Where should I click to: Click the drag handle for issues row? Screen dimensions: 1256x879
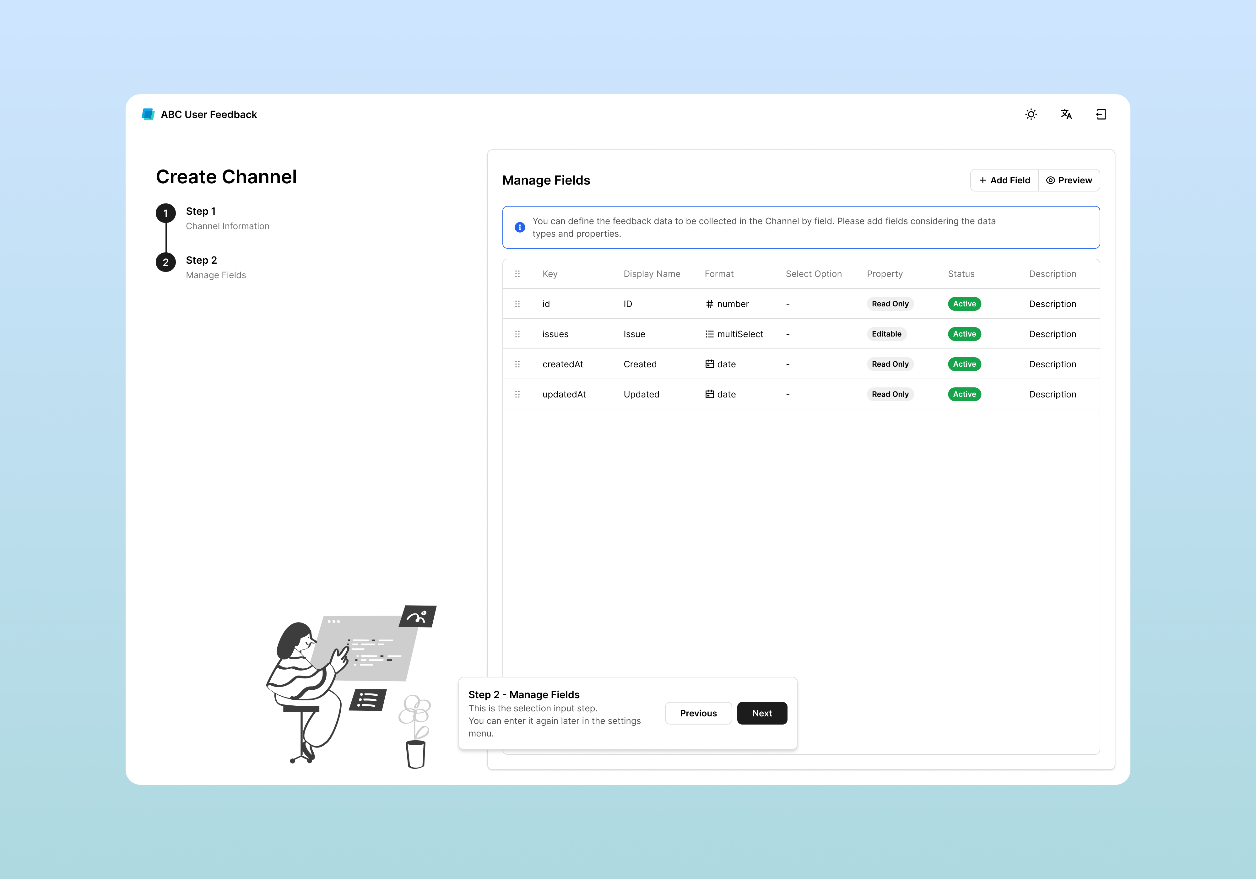click(x=517, y=334)
